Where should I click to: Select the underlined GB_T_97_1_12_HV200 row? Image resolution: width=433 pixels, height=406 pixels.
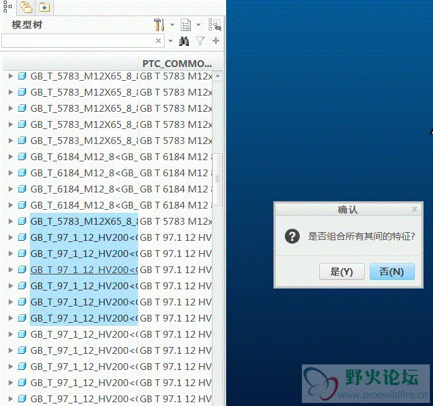click(84, 269)
